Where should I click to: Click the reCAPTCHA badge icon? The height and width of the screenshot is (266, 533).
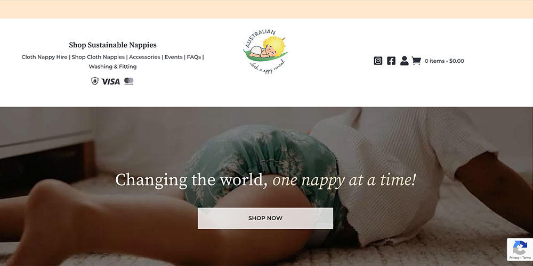[x=520, y=248]
